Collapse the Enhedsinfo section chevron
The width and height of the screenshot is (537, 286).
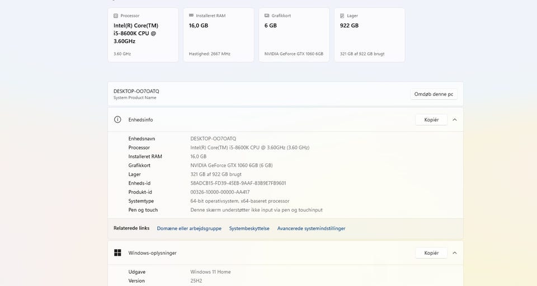[455, 120]
